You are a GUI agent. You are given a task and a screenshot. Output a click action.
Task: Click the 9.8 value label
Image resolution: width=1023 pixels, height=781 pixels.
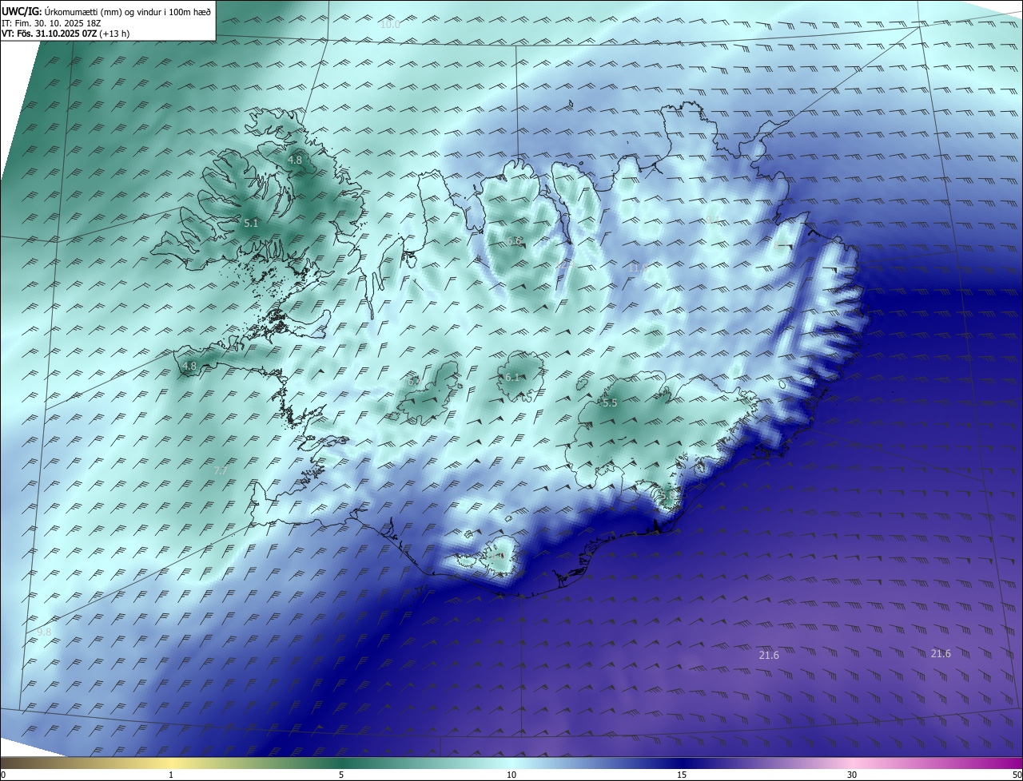44,632
